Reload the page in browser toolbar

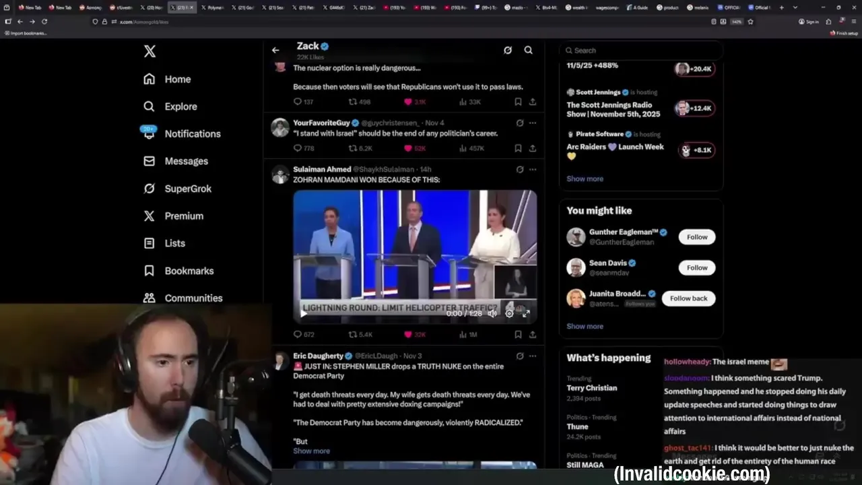pos(44,22)
